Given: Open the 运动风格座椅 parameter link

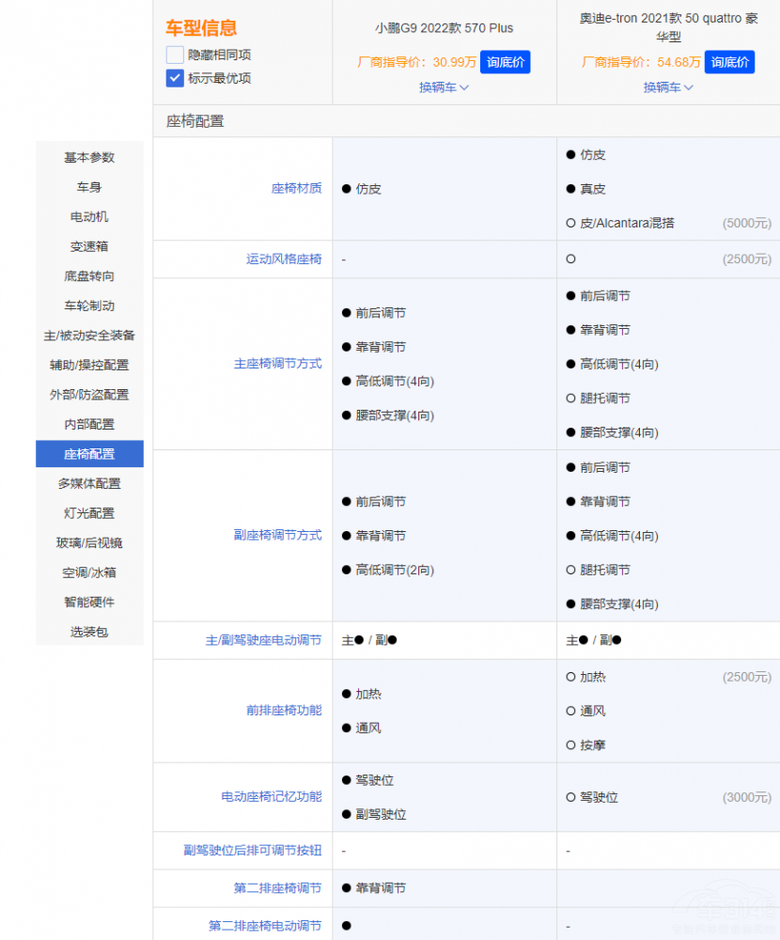Looking at the screenshot, I should (x=284, y=258).
